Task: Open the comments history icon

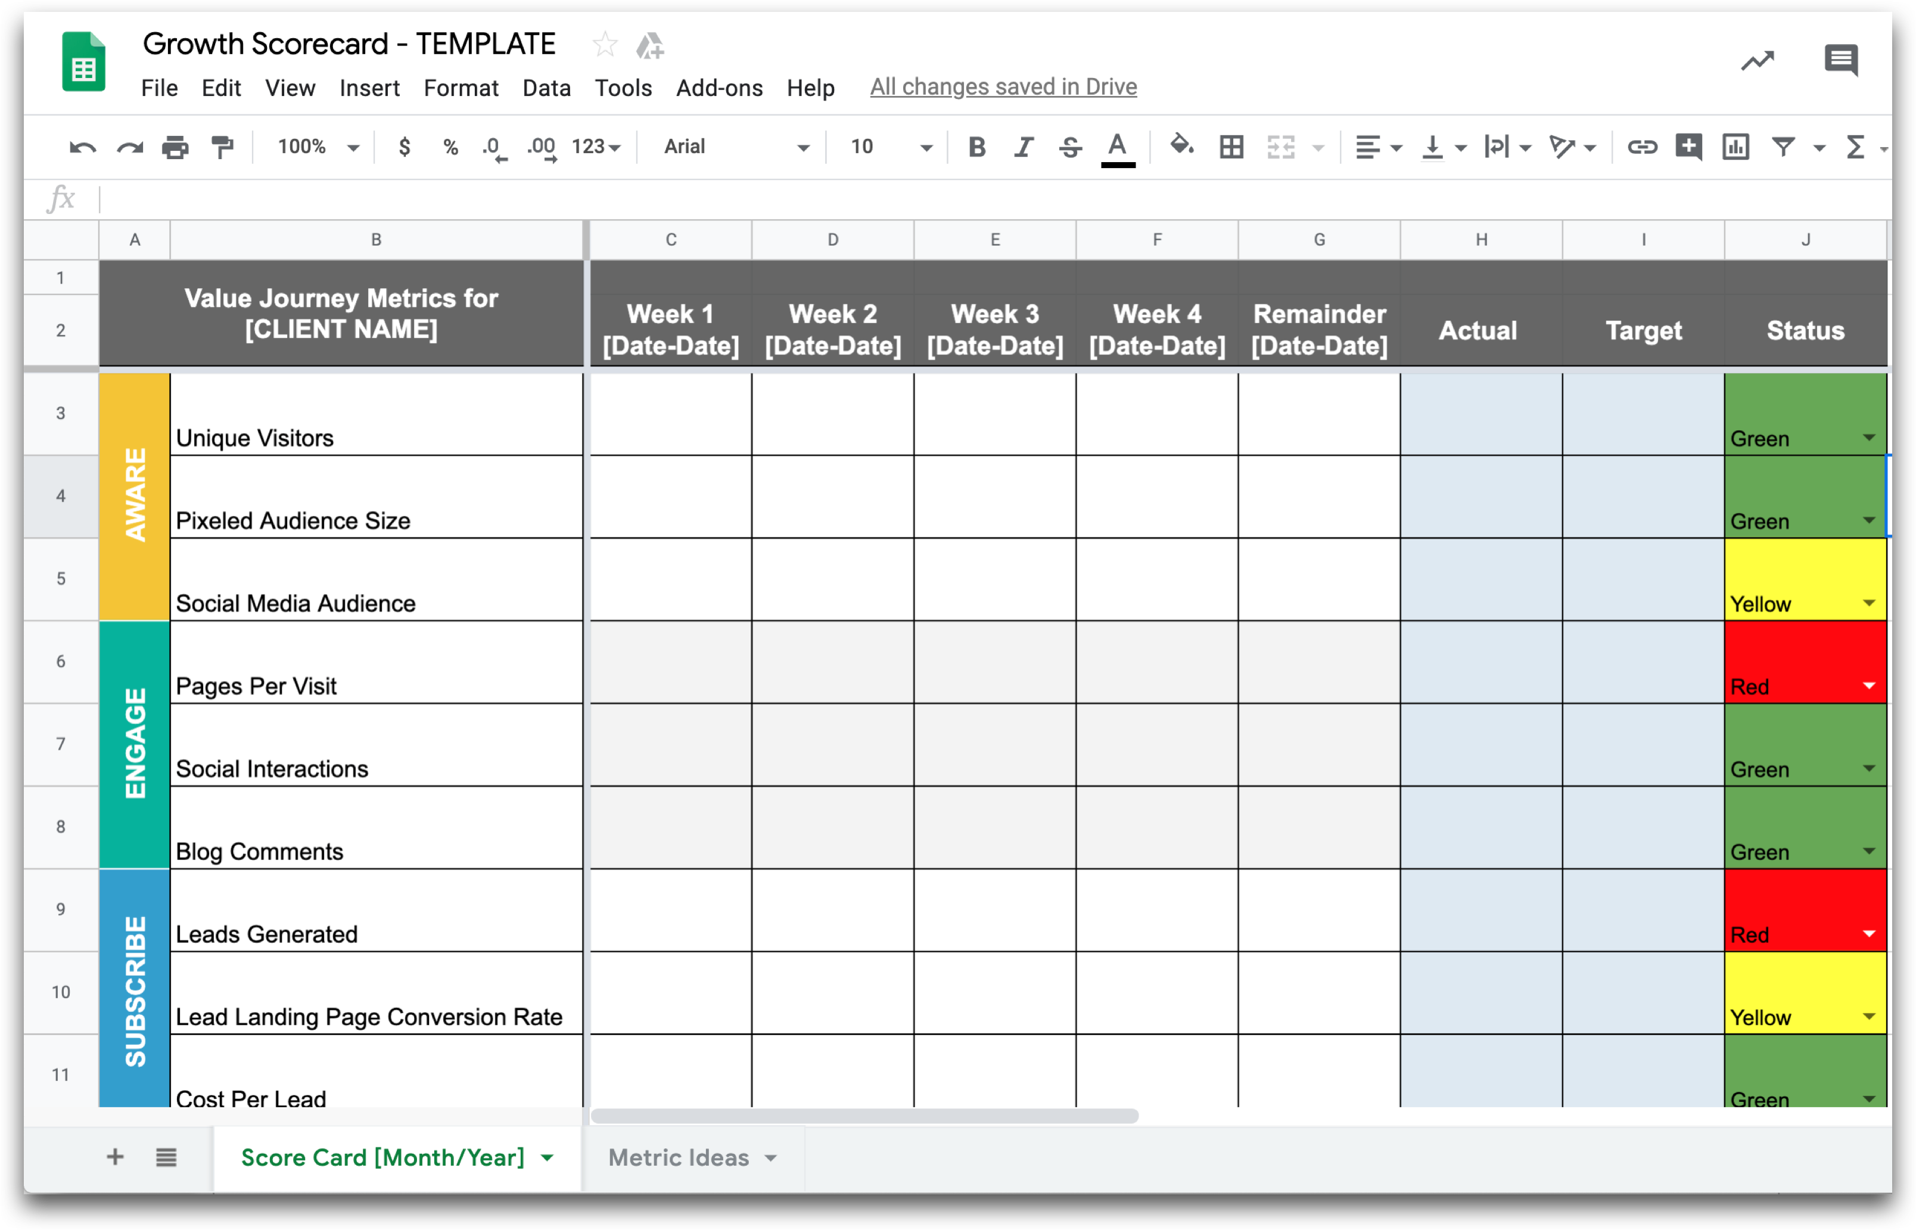Action: pyautogui.click(x=1840, y=60)
